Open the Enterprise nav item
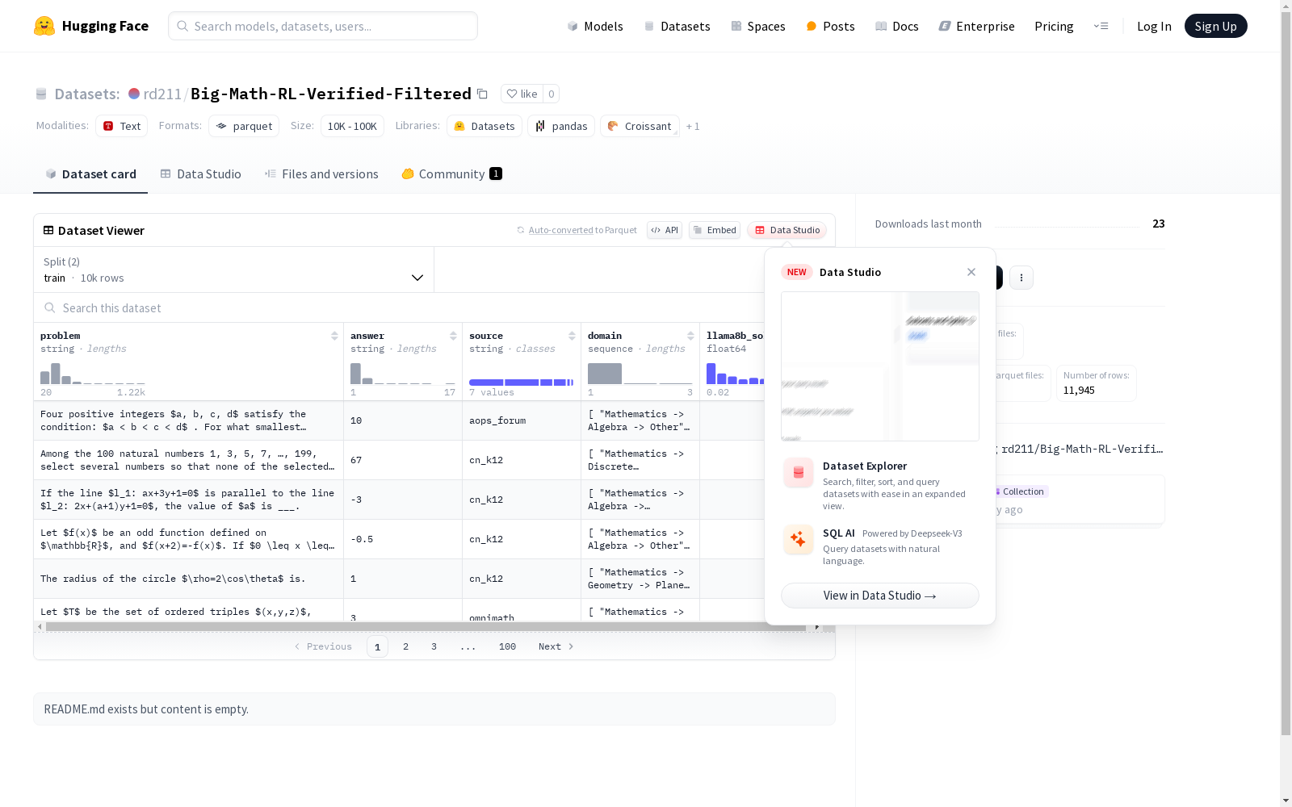The height and width of the screenshot is (807, 1292). (x=977, y=26)
